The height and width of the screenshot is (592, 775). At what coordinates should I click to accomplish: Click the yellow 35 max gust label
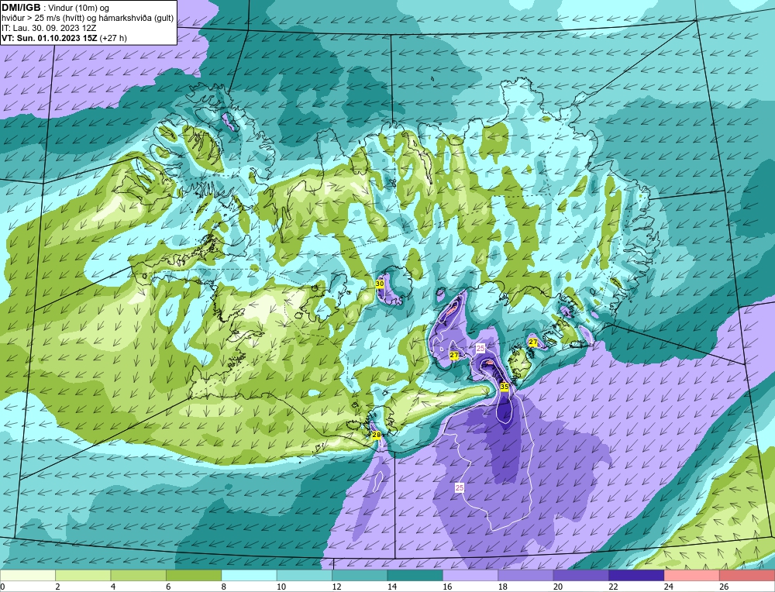pyautogui.click(x=505, y=387)
